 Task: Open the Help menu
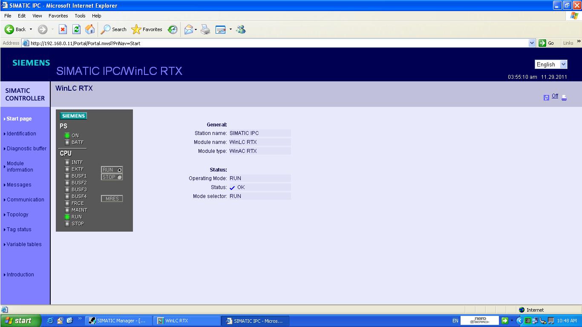97,16
